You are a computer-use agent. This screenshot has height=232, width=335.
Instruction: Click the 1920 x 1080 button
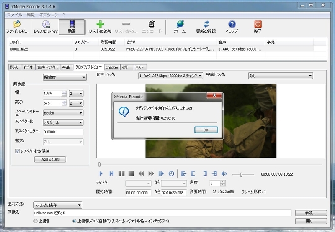[x=50, y=160]
